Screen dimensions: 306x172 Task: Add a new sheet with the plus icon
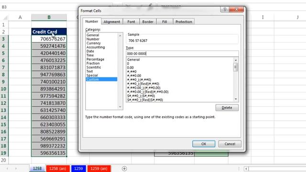pos(124,169)
